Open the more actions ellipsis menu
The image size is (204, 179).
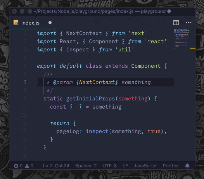(188, 23)
